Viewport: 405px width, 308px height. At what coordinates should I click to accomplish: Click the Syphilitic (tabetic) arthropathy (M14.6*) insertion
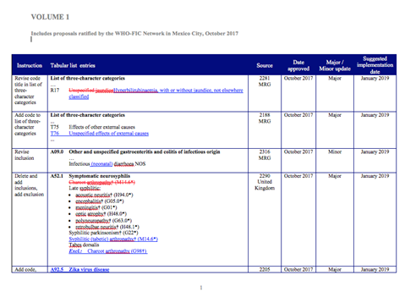[113, 239]
